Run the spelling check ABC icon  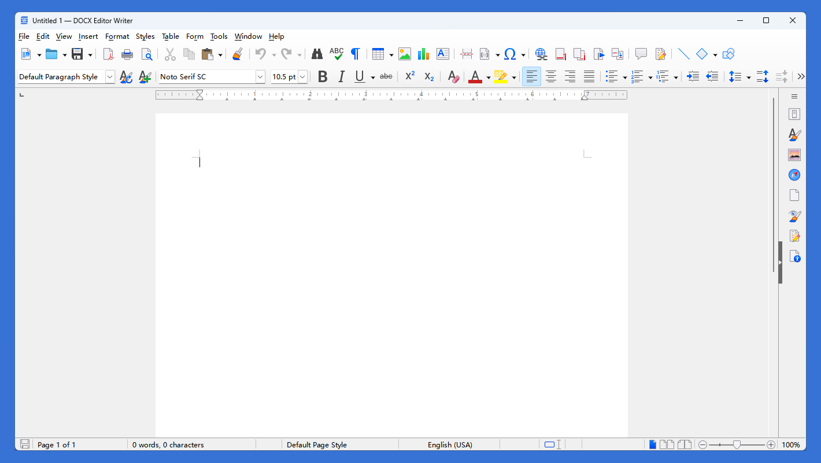point(336,54)
